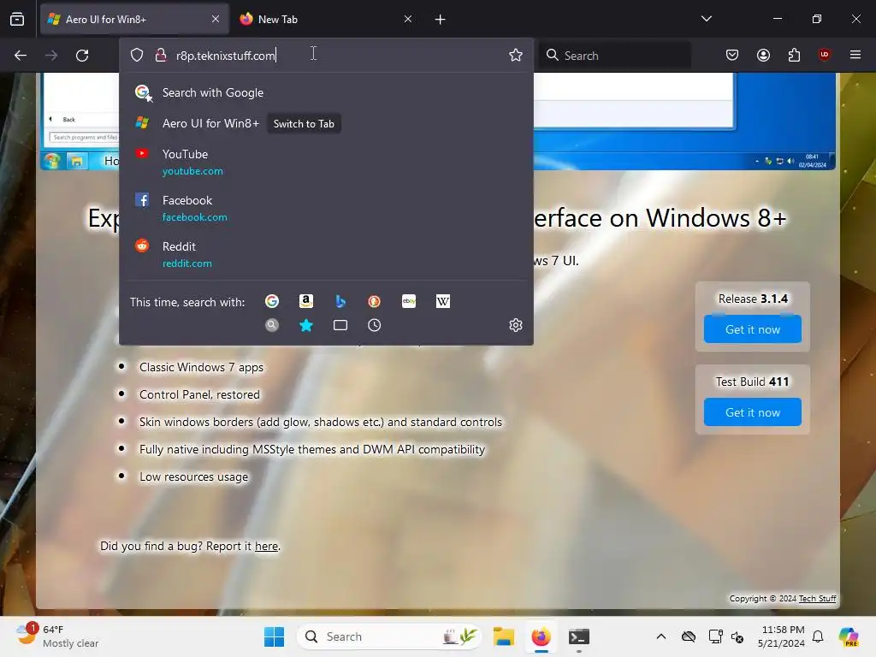Bookmark this page with the star icon
The height and width of the screenshot is (657, 876).
pos(516,55)
